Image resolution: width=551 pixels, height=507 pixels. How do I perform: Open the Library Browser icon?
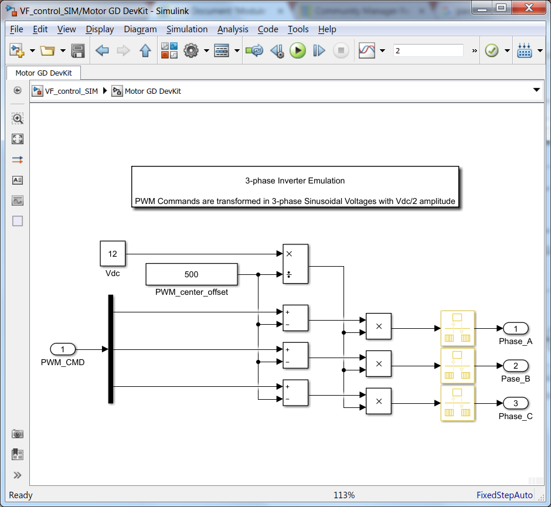pyautogui.click(x=169, y=50)
